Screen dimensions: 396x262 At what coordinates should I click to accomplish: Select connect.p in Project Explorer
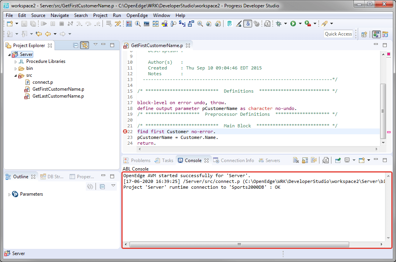coord(43,82)
